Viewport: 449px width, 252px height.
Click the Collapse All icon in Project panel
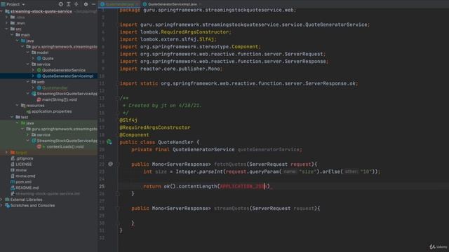tap(76, 4)
